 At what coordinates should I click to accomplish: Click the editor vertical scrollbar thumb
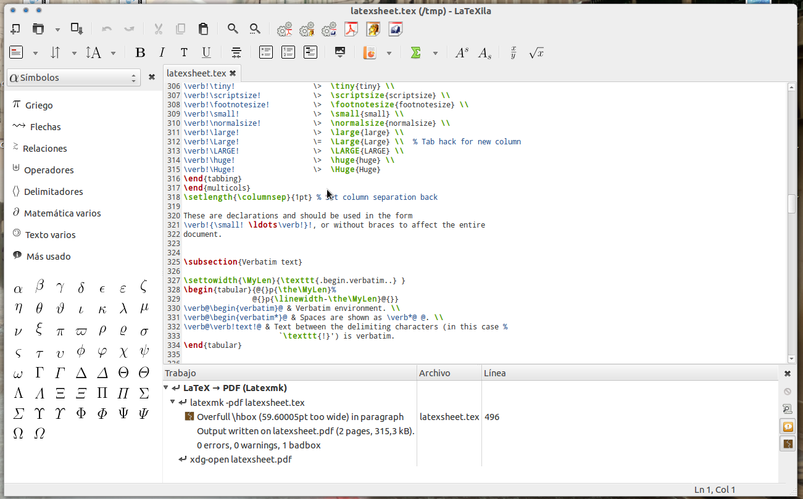[x=792, y=204]
